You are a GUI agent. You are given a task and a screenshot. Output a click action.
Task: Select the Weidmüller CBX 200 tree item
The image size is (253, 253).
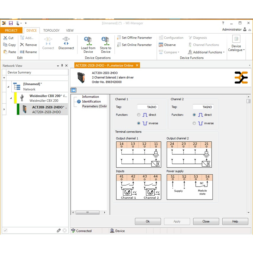[x=41, y=98]
